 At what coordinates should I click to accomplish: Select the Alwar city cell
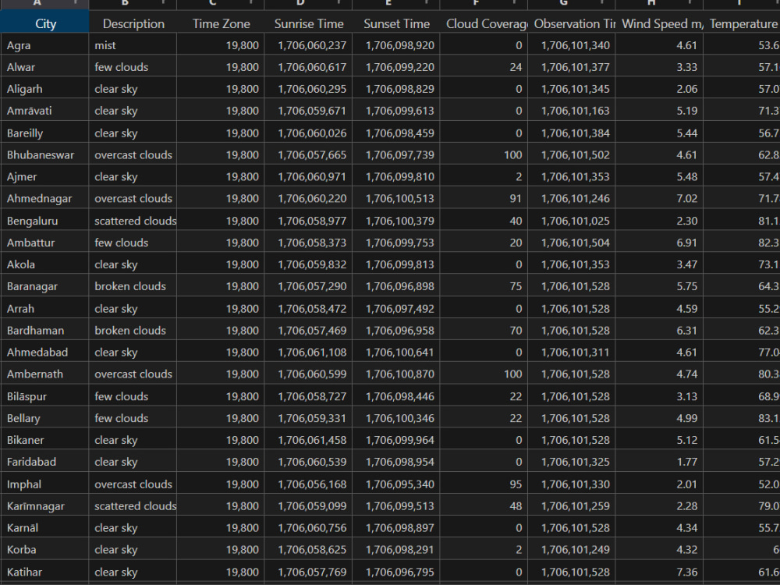pos(44,67)
